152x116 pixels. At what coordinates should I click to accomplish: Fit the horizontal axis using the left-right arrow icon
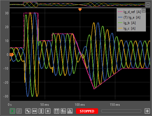point(35,111)
